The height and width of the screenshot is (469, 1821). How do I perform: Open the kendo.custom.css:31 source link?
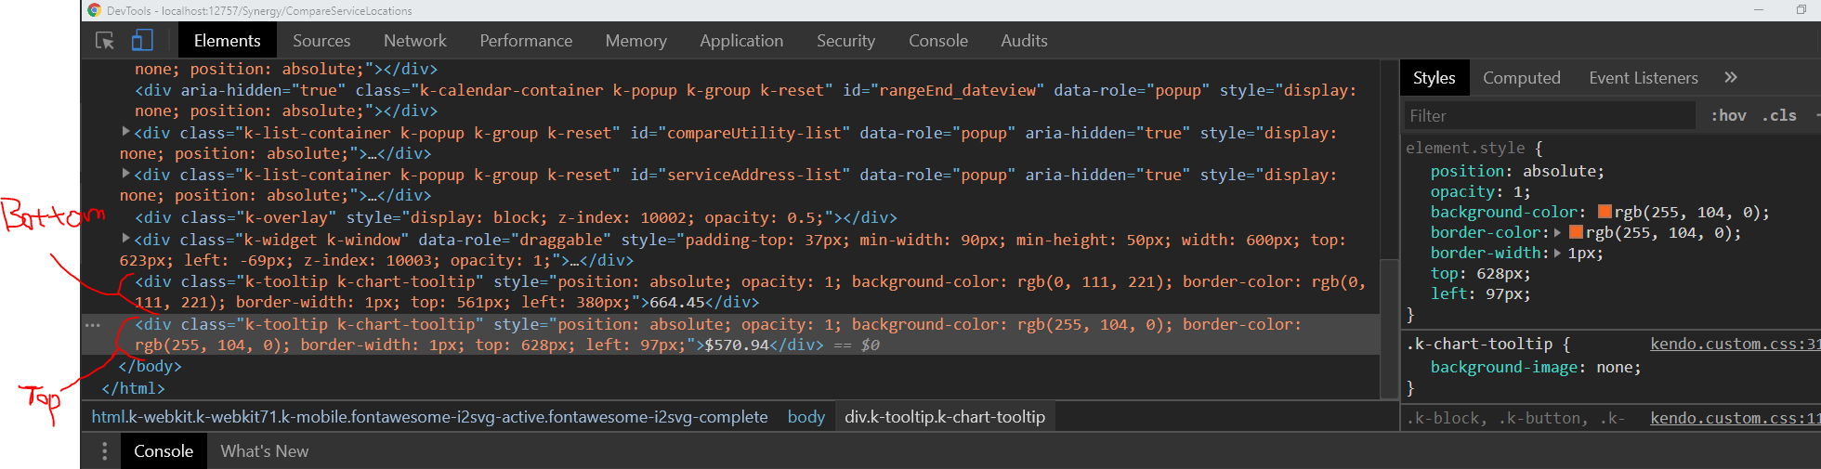1734,345
